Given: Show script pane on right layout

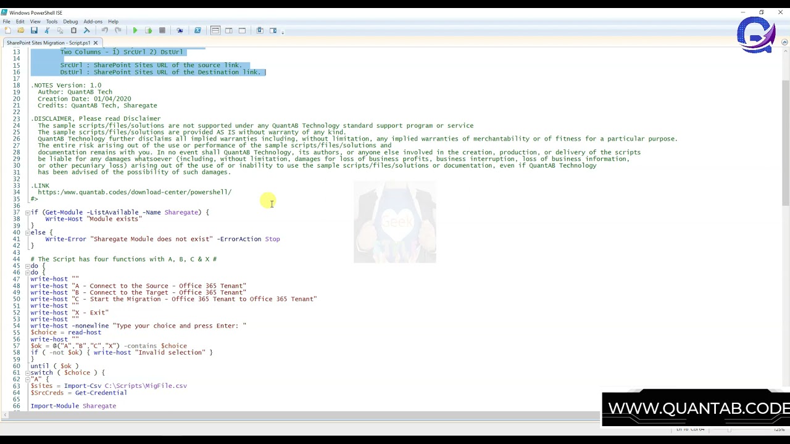Looking at the screenshot, I should (228, 30).
